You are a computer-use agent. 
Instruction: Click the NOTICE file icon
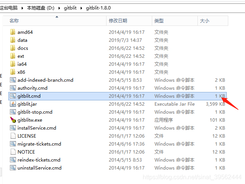(x=13, y=152)
